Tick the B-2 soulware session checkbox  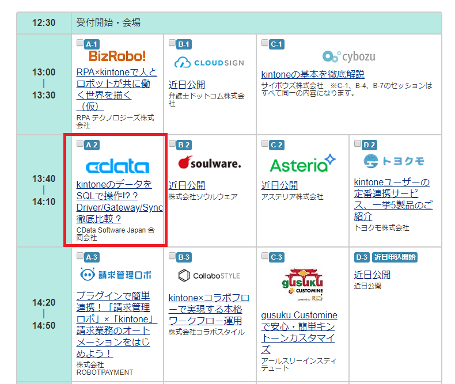(x=172, y=143)
